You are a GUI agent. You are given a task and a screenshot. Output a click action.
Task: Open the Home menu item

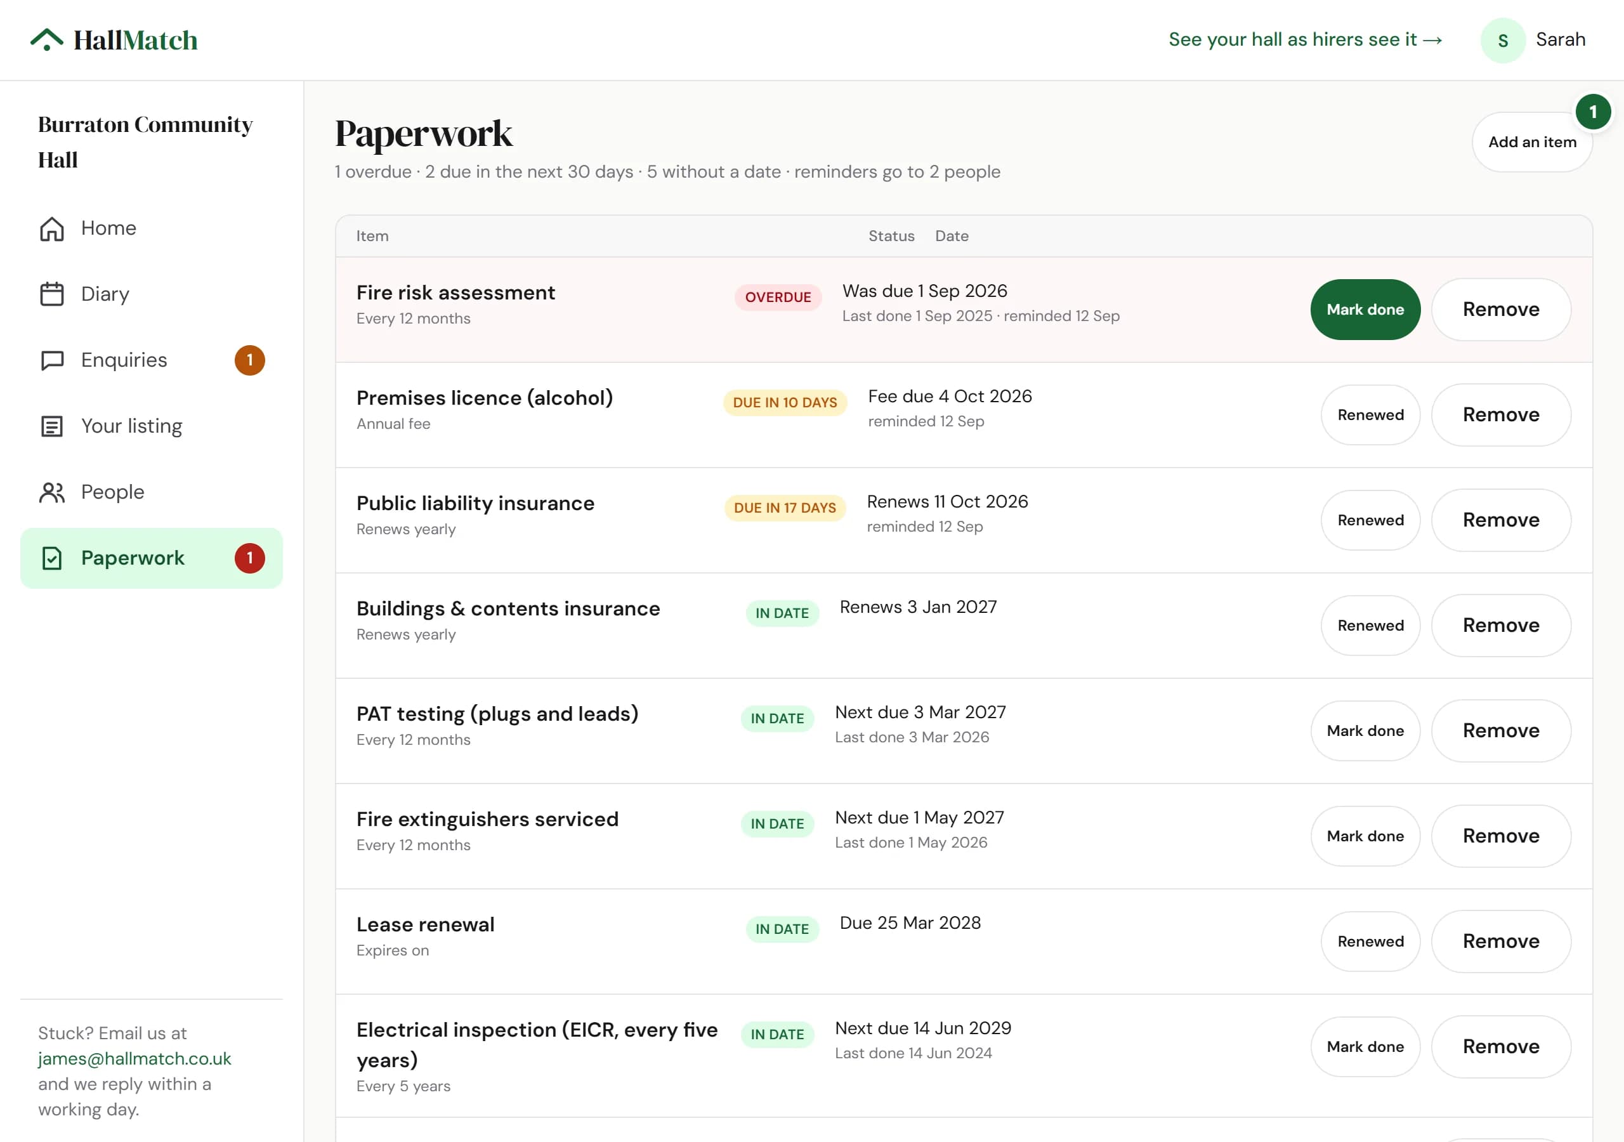pos(152,228)
